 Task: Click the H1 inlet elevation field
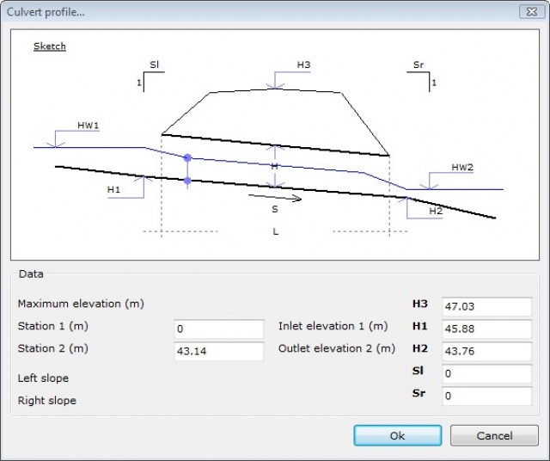point(486,329)
